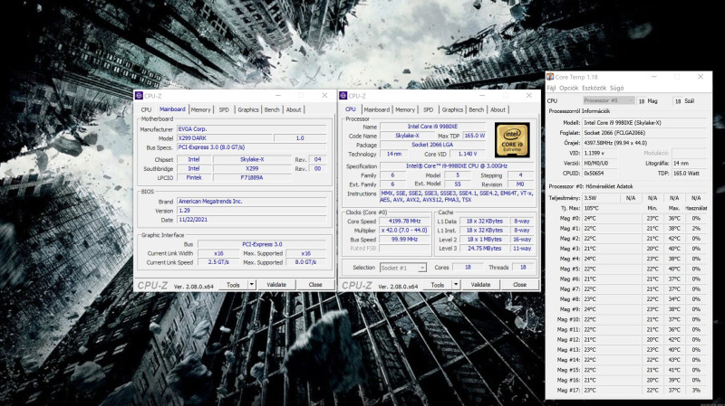This screenshot has width=725, height=406.
Task: Click Fintek LPCIO field
Action: (x=194, y=177)
